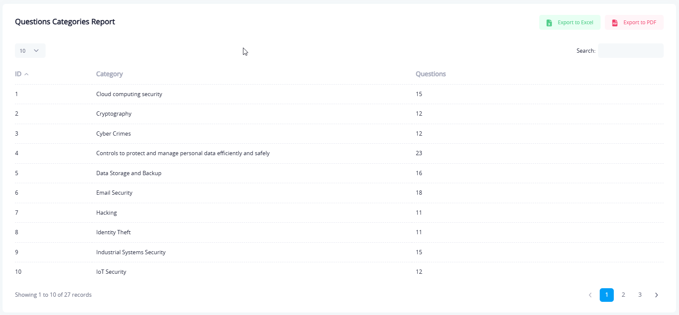
Task: Select the Email Security category
Action: click(x=114, y=193)
